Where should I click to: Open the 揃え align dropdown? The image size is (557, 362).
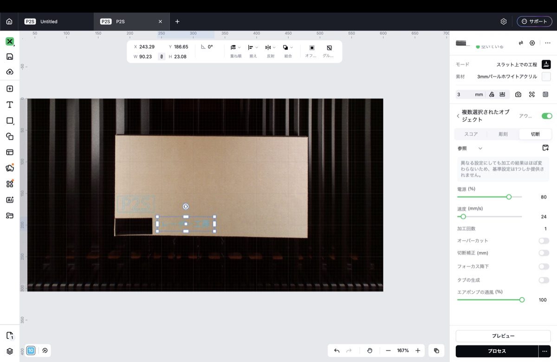tap(253, 51)
